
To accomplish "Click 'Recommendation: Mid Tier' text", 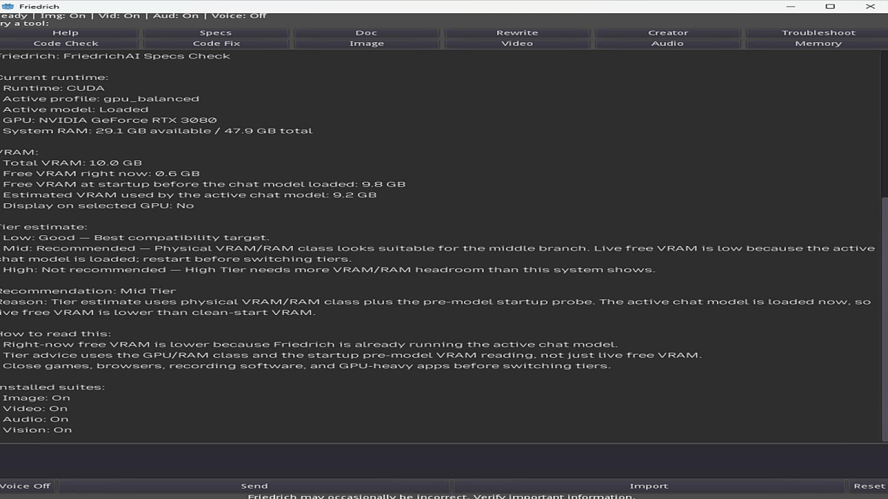I will (x=88, y=291).
